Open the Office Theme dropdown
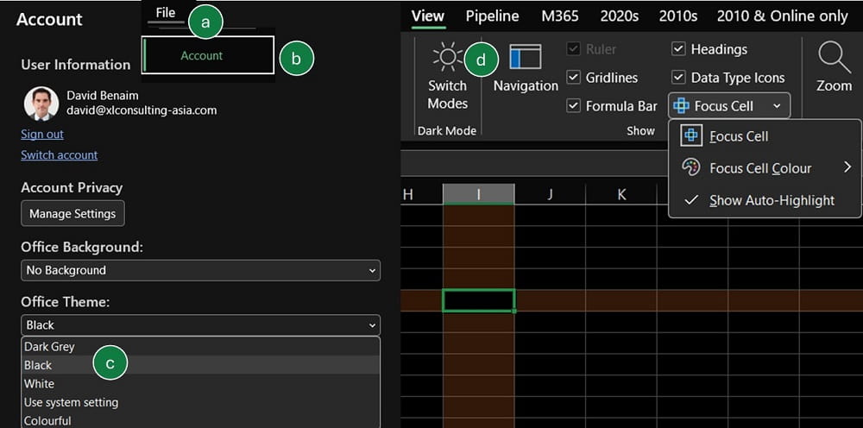 pos(200,325)
